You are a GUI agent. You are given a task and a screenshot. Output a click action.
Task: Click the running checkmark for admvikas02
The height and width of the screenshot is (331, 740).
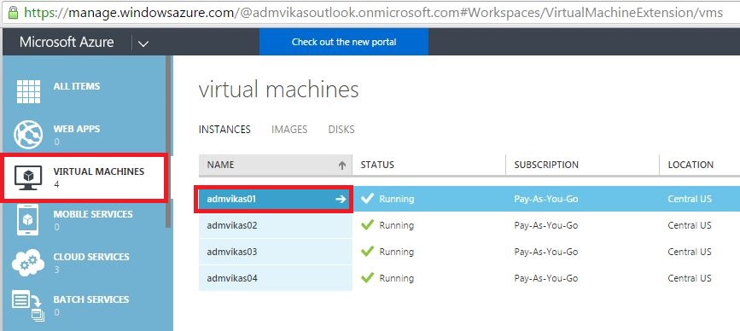[367, 225]
